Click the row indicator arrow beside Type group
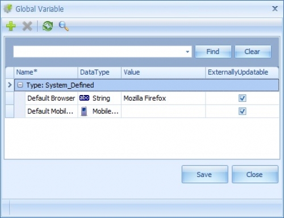Image resolution: width=284 pixels, height=218 pixels. 10,85
